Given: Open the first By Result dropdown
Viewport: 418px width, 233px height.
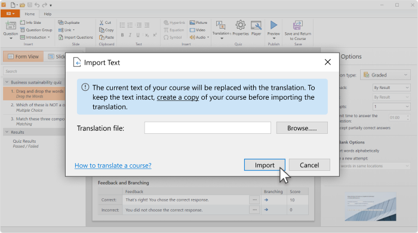Looking at the screenshot, I should pos(391,87).
